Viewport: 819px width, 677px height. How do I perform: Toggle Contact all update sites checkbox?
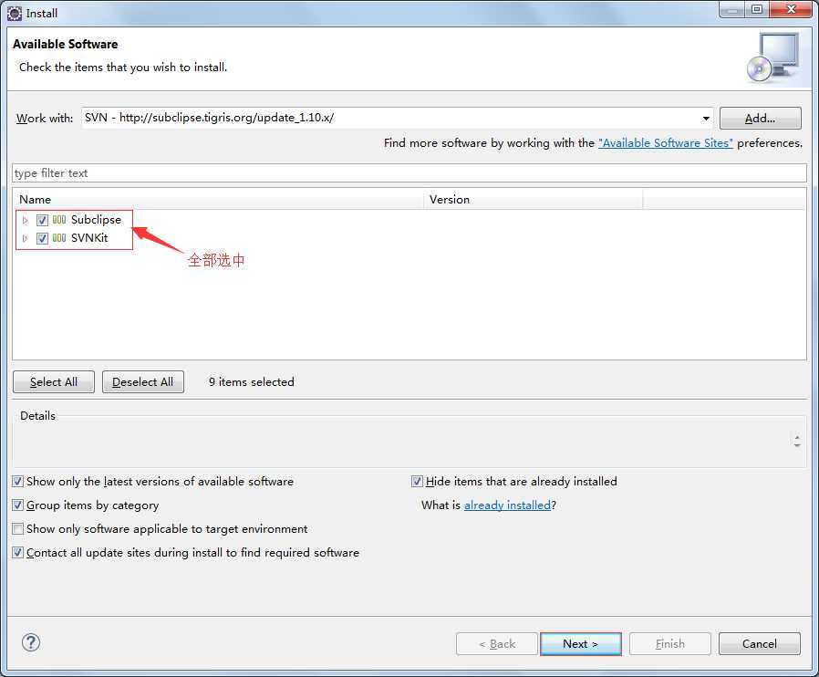tap(17, 552)
